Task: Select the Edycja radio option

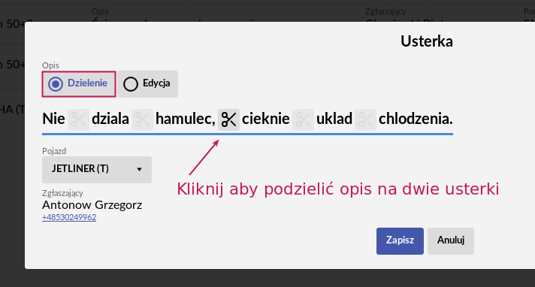Action: tap(148, 84)
